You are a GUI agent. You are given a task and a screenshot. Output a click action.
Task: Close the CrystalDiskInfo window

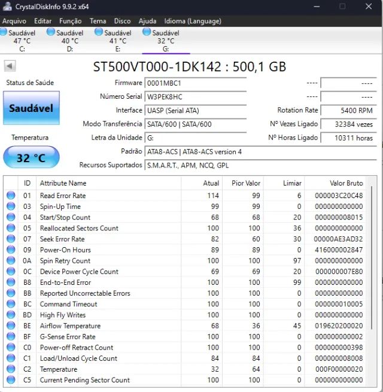click(x=369, y=6)
